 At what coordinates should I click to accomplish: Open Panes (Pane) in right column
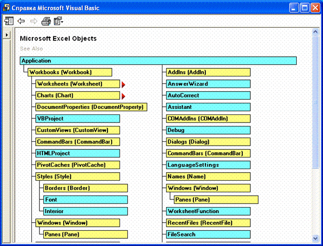point(216,199)
